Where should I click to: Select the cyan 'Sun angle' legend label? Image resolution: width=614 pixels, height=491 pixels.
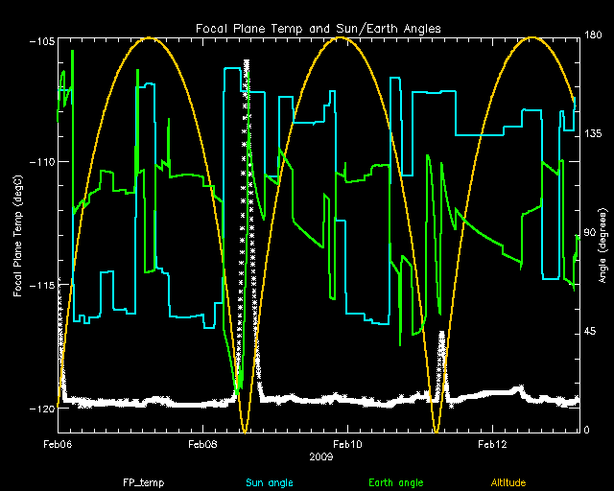268,482
